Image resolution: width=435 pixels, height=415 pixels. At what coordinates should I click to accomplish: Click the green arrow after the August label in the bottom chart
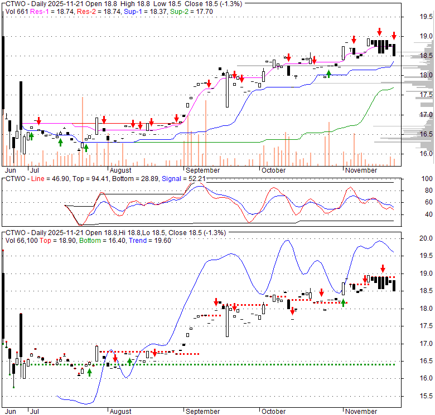129,361
